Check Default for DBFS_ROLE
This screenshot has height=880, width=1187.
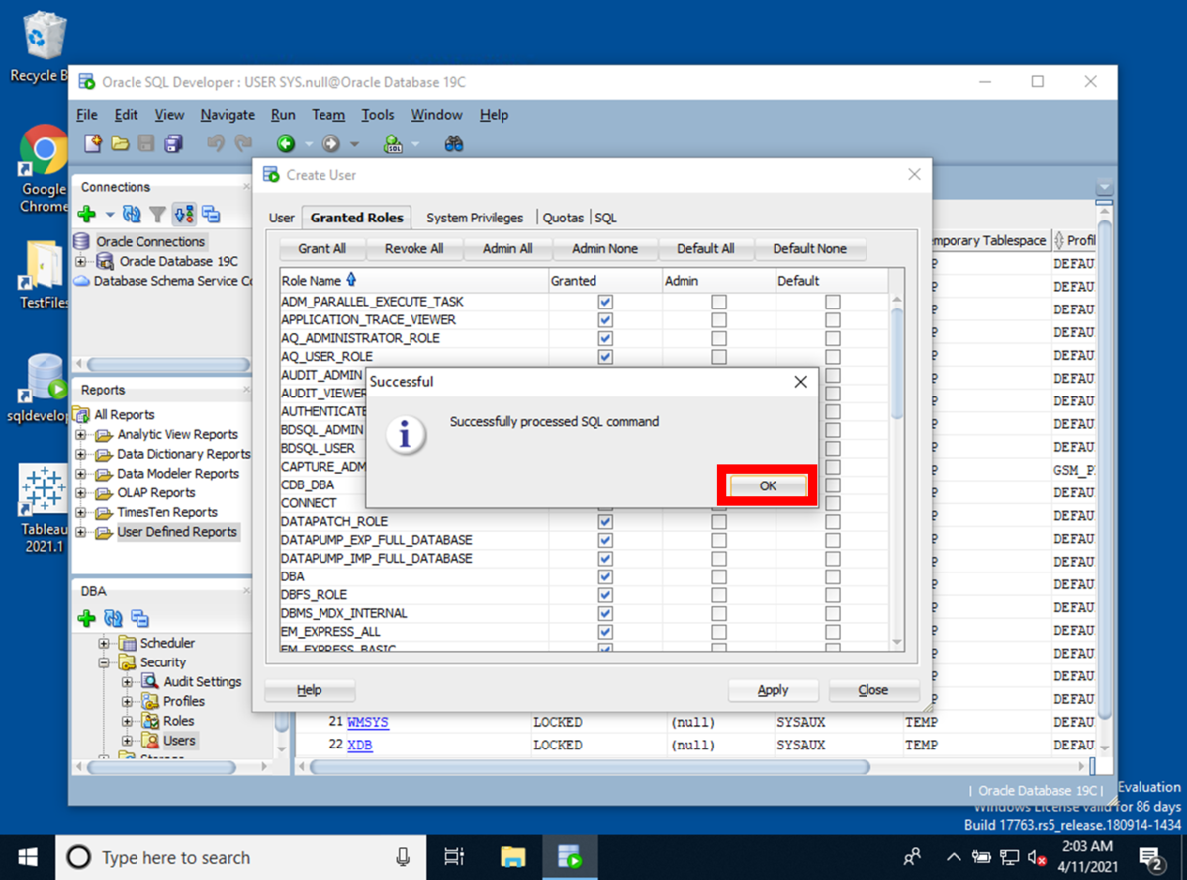[x=833, y=595]
